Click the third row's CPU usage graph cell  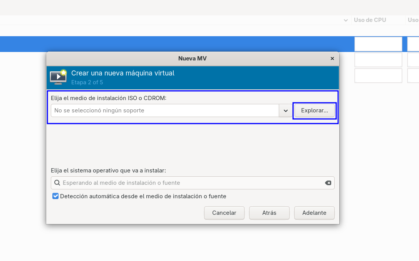pos(378,75)
